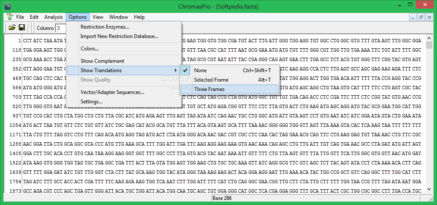Click the vertical scrollbar up arrow
437x205 pixels.
point(429,38)
